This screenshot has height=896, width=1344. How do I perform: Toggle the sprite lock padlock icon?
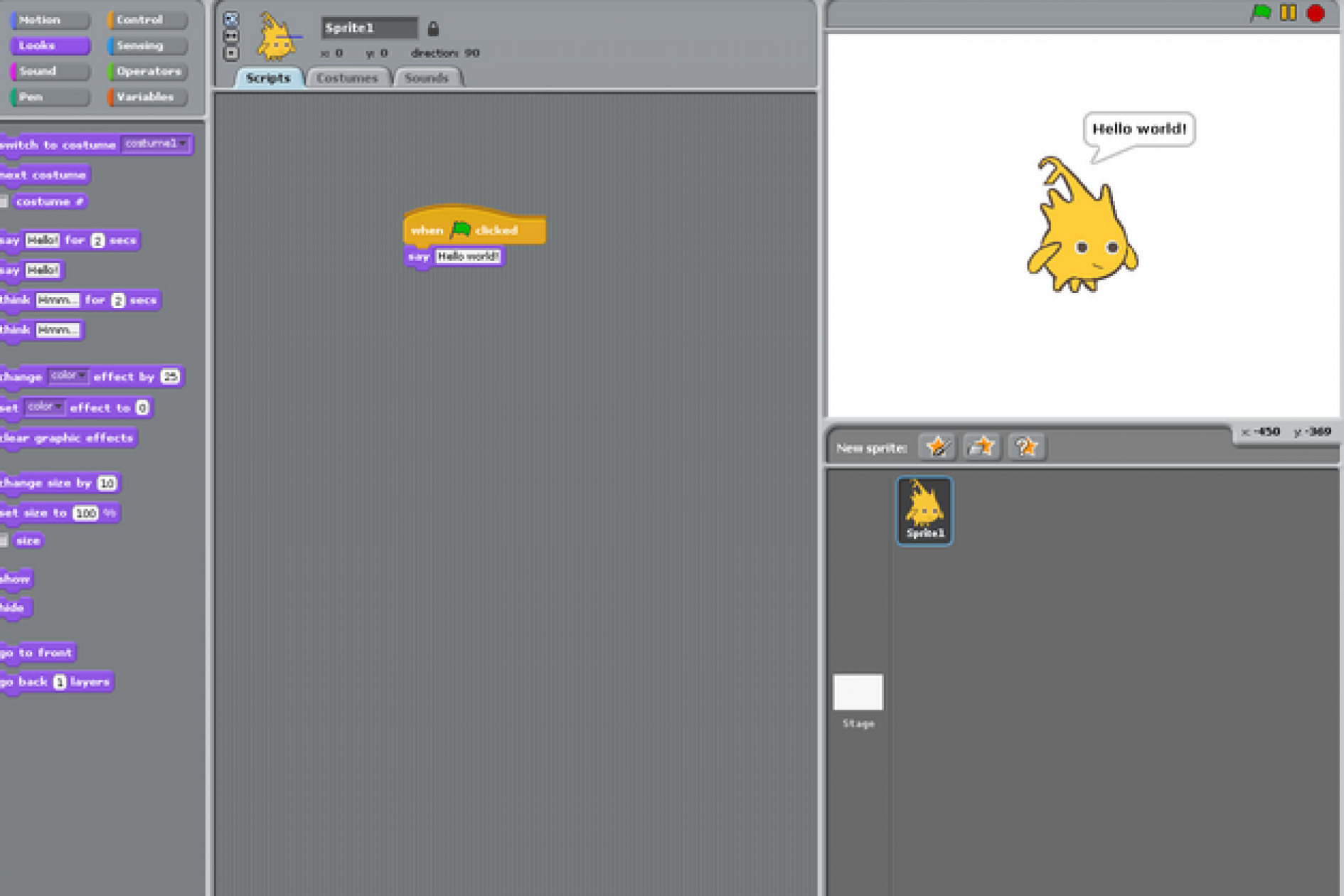click(433, 28)
